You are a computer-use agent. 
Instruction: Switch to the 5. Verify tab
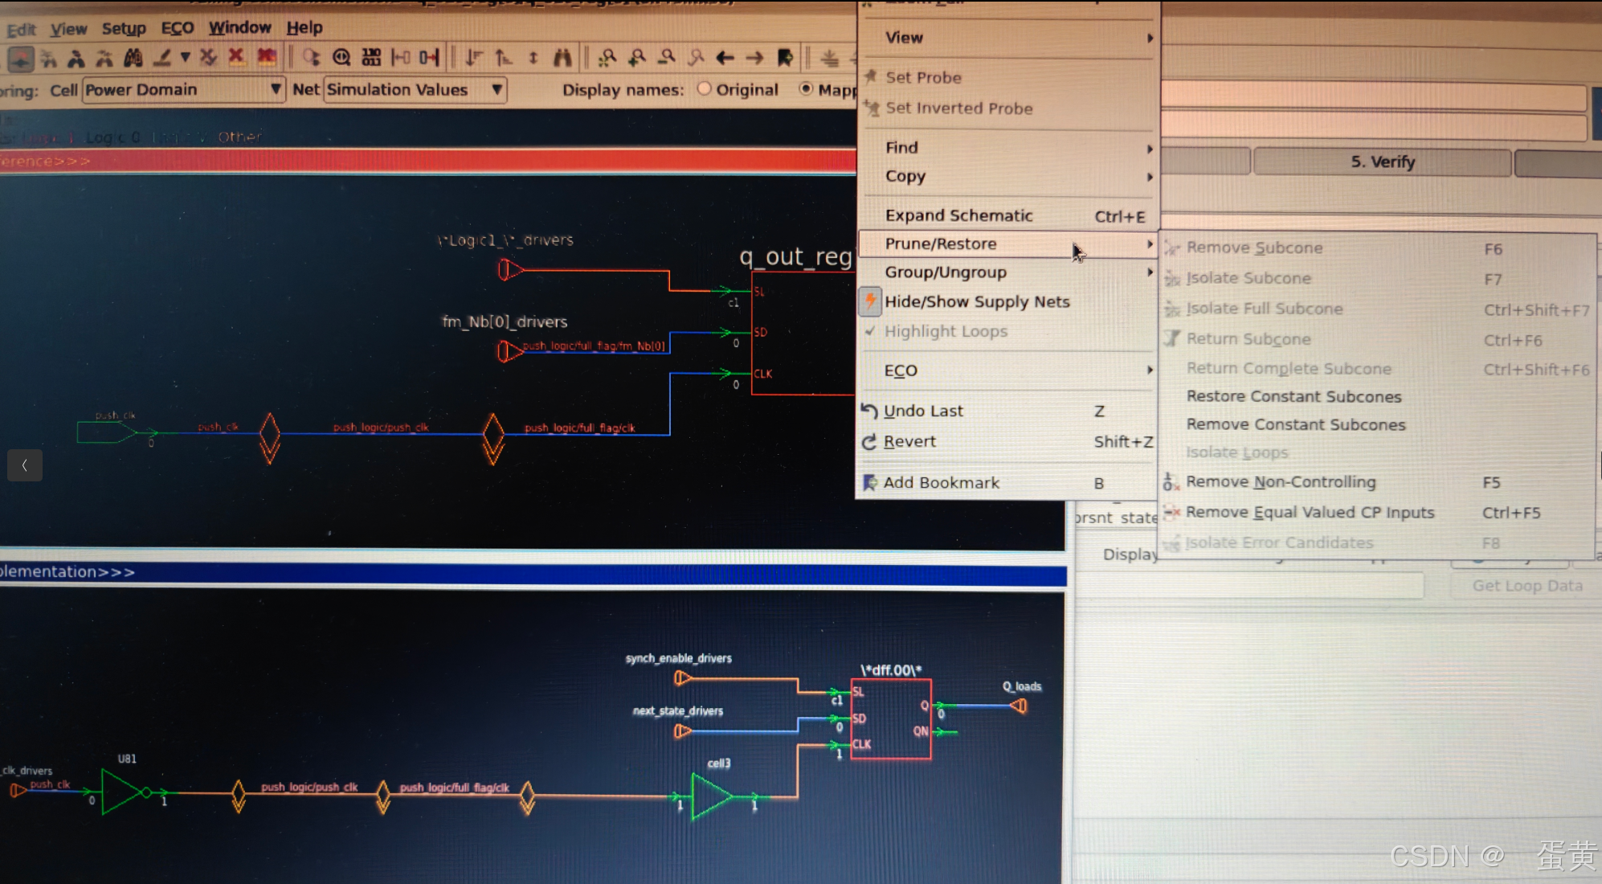1382,162
